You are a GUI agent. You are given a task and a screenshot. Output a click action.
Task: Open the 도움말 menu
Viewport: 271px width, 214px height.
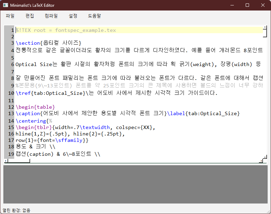(94, 16)
